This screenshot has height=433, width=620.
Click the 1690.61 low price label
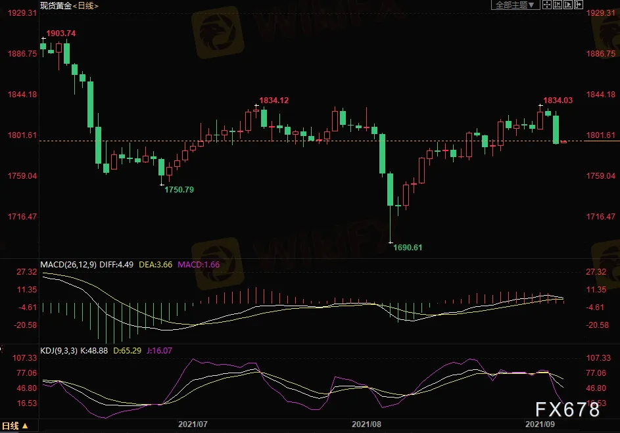(x=407, y=247)
